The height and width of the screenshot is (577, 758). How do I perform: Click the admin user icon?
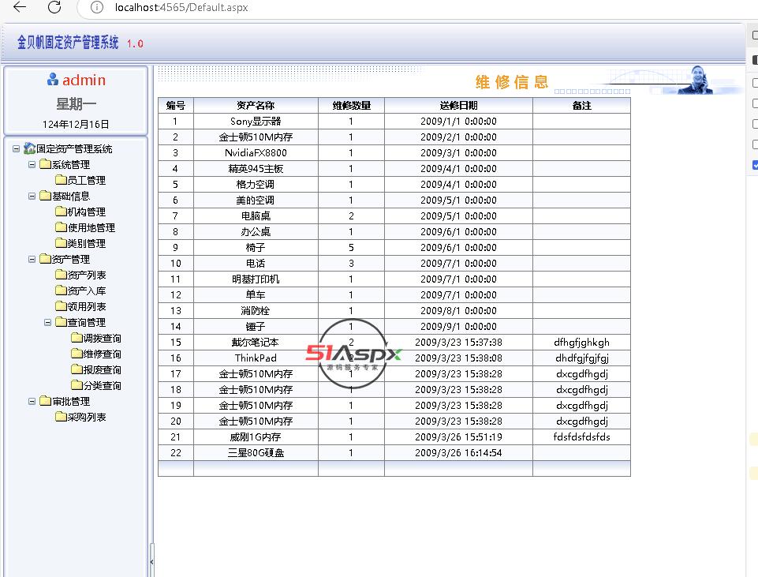pos(53,80)
